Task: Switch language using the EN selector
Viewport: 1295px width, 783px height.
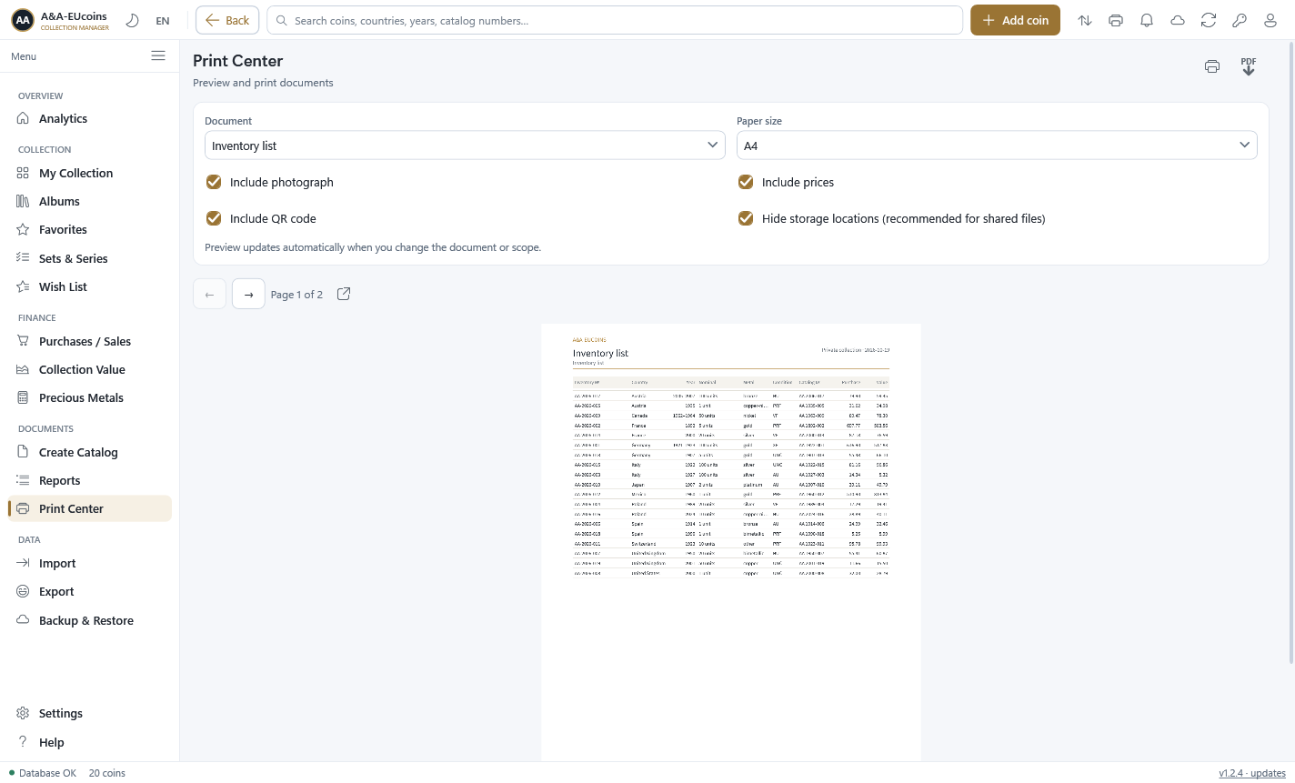Action: (x=163, y=21)
